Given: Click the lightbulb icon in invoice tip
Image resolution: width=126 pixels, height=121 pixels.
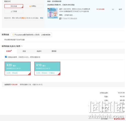Looking at the screenshot, I should (13, 35).
